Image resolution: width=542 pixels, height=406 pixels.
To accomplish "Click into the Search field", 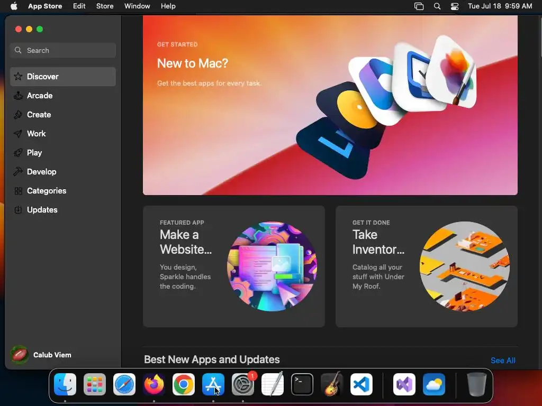I will pyautogui.click(x=63, y=50).
